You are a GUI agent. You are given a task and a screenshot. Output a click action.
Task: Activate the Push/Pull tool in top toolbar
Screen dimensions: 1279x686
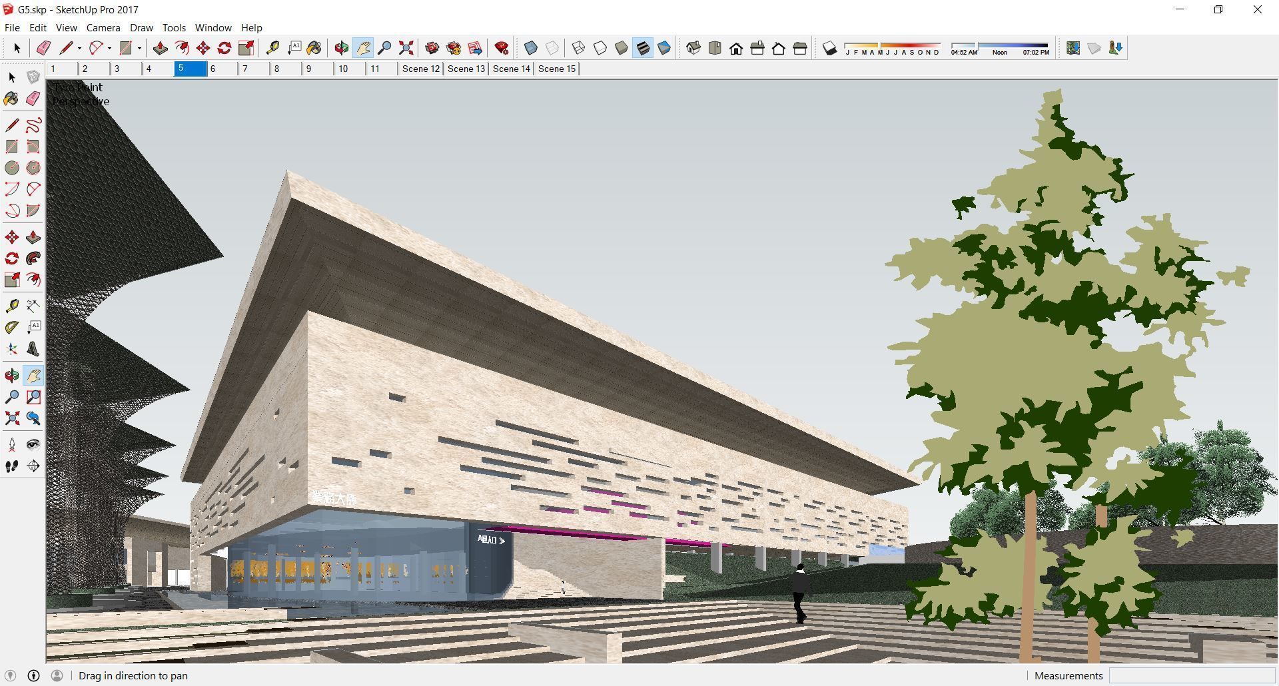tap(160, 48)
